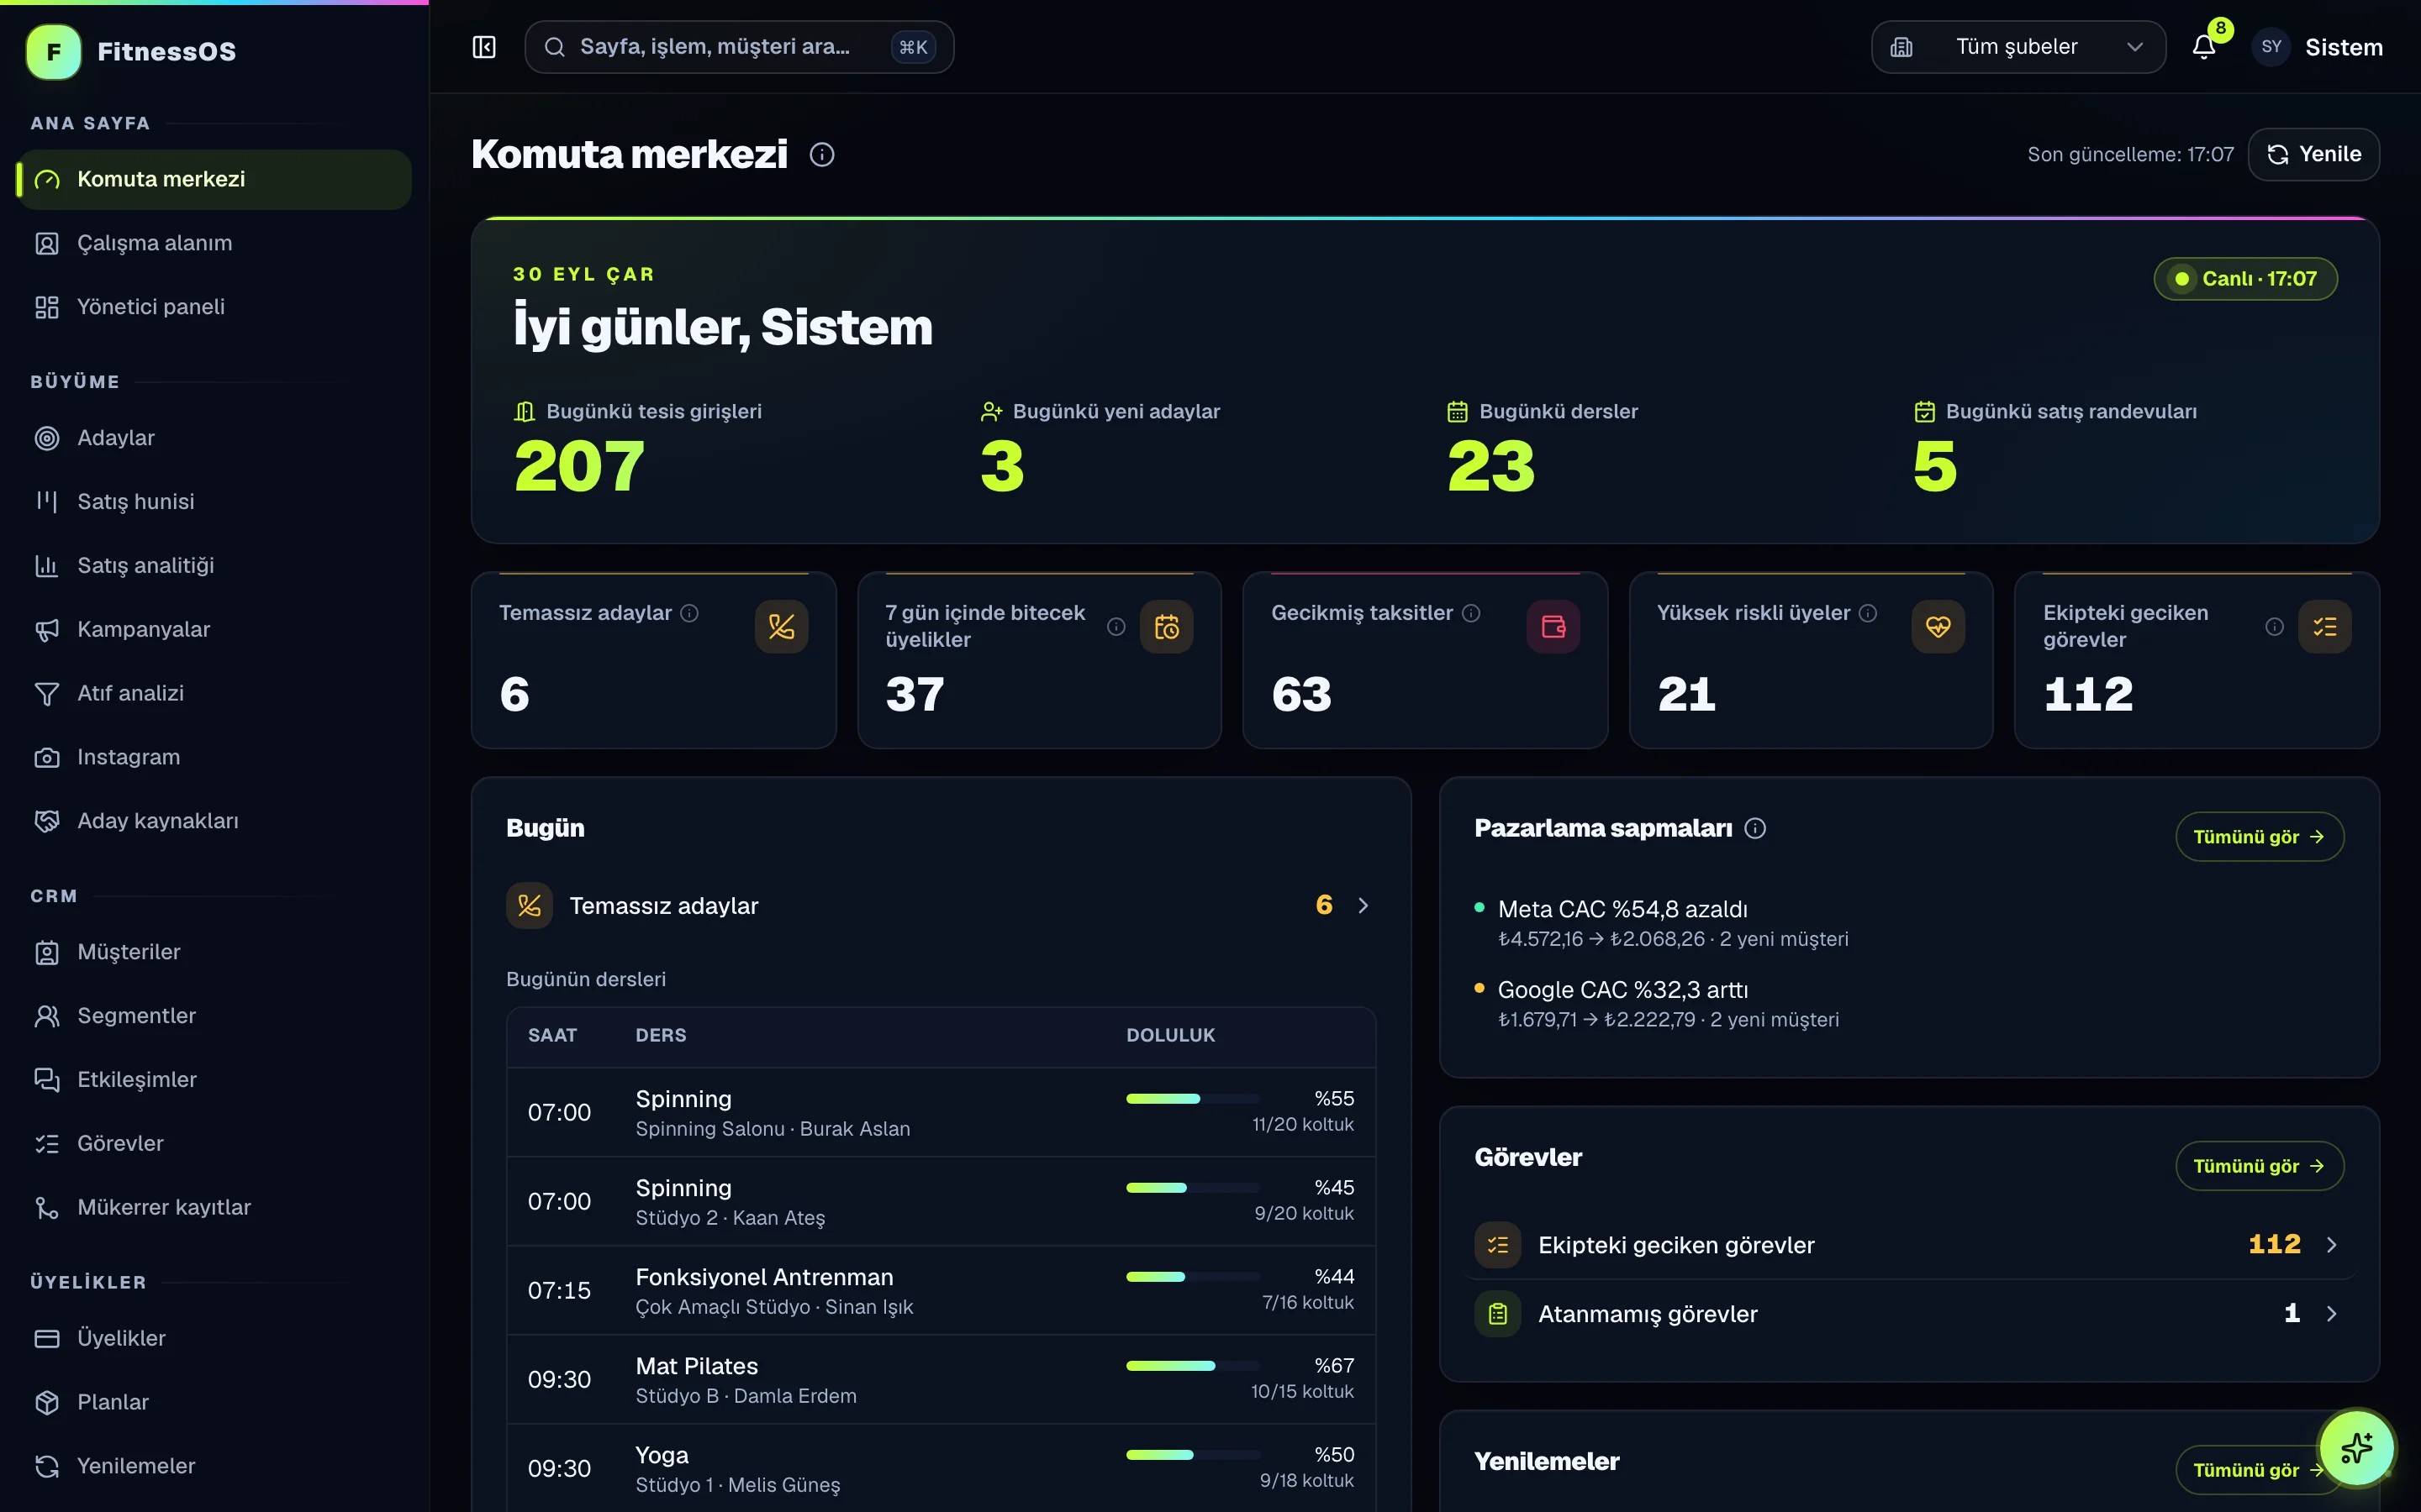Open Instagram from sidebar
The image size is (2421, 1512).
click(214, 757)
